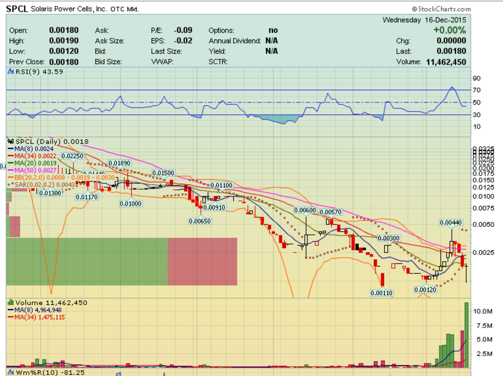Image resolution: width=503 pixels, height=376 pixels.
Task: Click the 0.00910 price label
Action: 214,207
